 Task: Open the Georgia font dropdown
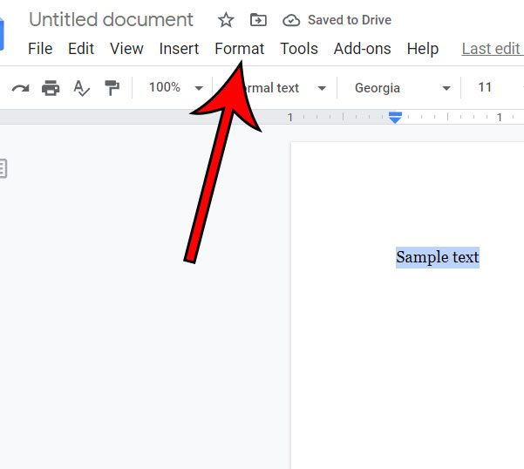coord(402,88)
